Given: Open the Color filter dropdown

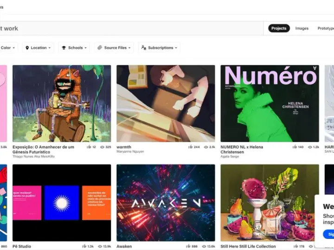Looking at the screenshot, I should tap(8, 48).
